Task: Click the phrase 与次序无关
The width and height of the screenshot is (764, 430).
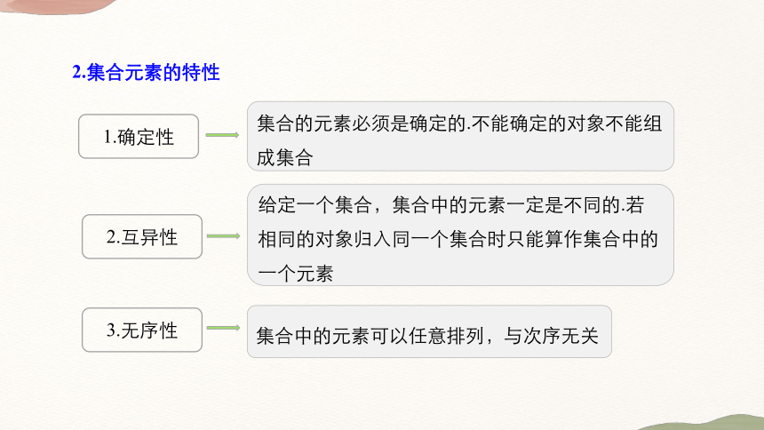Action: 551,336
